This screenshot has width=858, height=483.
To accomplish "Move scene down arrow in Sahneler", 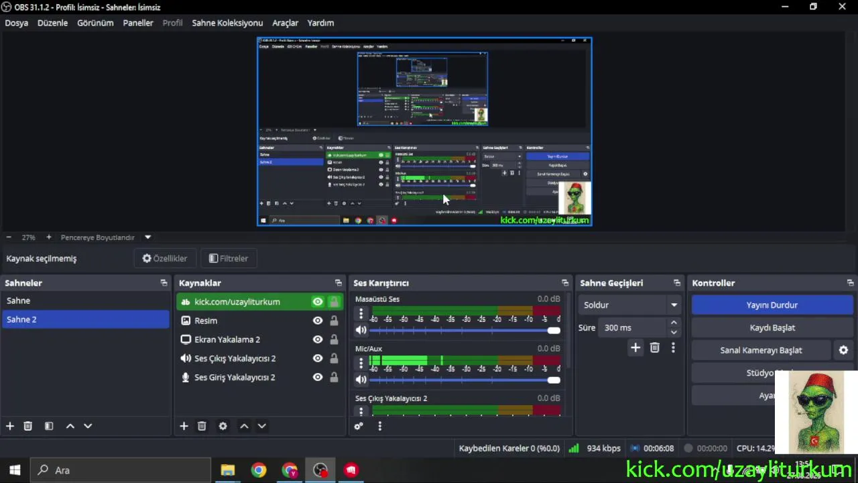I will point(88,426).
